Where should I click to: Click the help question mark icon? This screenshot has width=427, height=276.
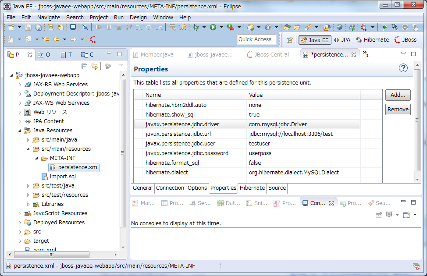(403, 68)
